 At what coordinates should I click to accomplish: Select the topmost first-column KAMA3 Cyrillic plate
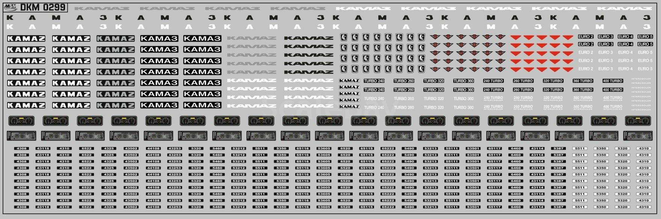point(159,38)
